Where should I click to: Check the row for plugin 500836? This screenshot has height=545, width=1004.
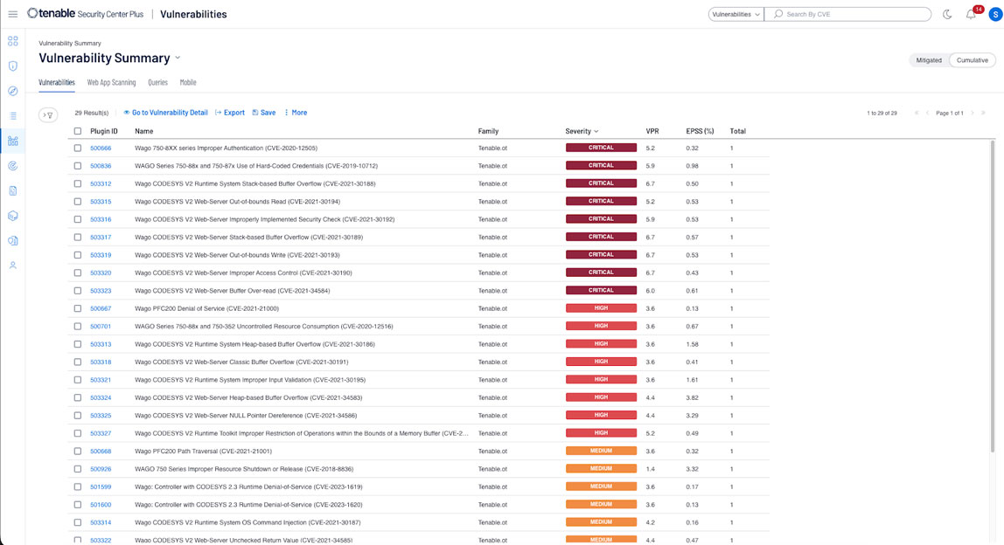pyautogui.click(x=78, y=166)
